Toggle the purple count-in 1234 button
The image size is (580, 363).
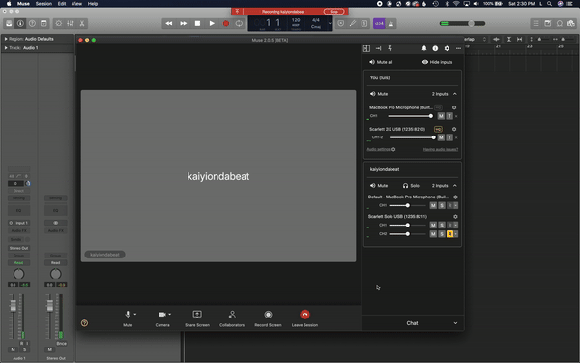point(379,23)
